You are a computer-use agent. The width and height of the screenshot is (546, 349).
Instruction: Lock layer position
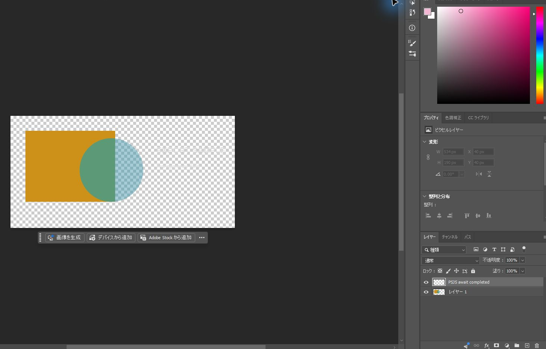[456, 271]
